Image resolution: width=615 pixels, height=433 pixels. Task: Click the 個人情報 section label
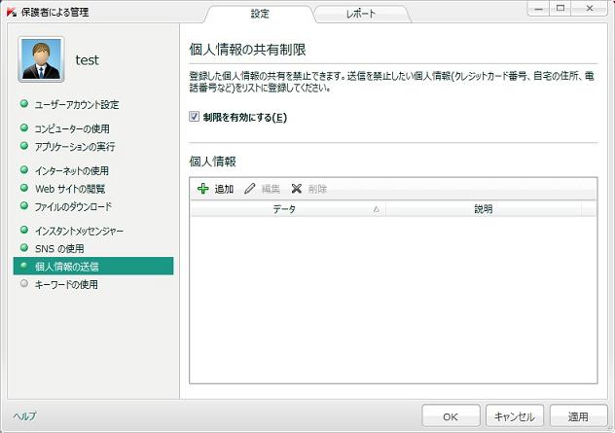click(x=212, y=162)
